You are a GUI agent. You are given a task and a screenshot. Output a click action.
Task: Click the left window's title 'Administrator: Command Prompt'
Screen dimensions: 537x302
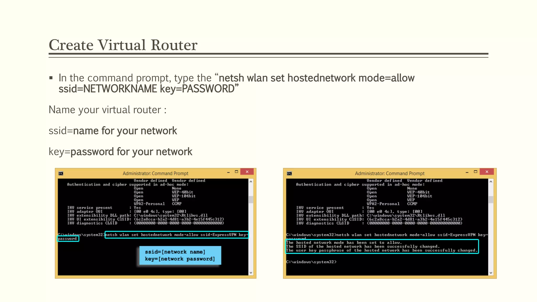(x=155, y=173)
